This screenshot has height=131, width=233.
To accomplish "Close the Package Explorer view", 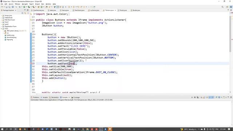I will (15, 11).
